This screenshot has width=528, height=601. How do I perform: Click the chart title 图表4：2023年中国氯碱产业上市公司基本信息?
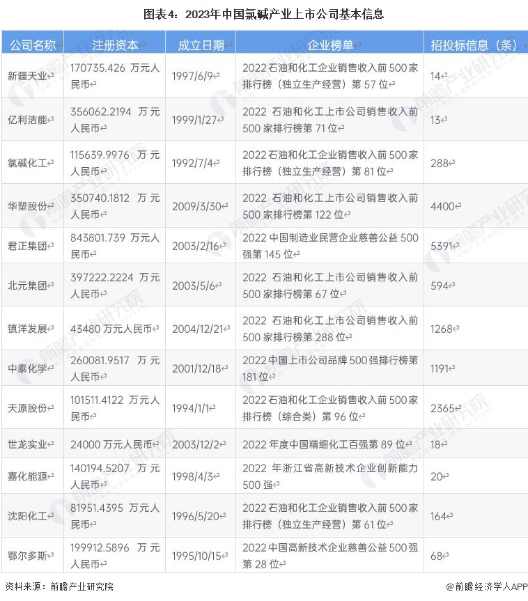click(x=263, y=14)
